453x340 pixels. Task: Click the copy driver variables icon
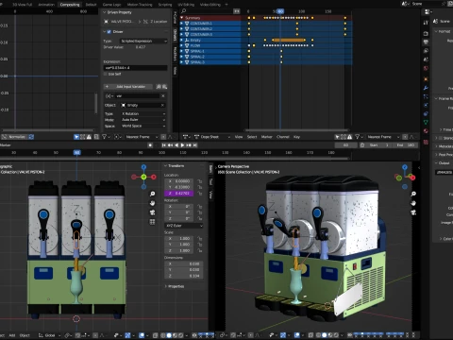pos(159,87)
